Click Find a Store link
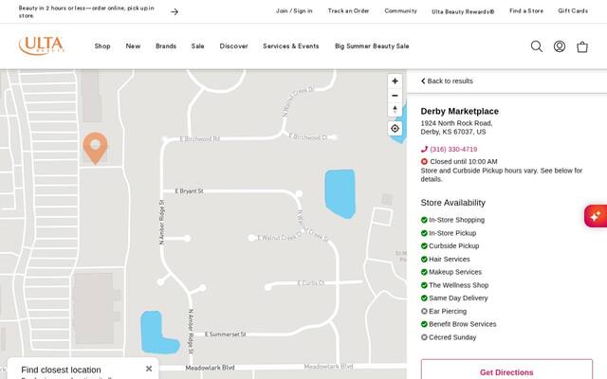607x379 pixels. [x=525, y=11]
